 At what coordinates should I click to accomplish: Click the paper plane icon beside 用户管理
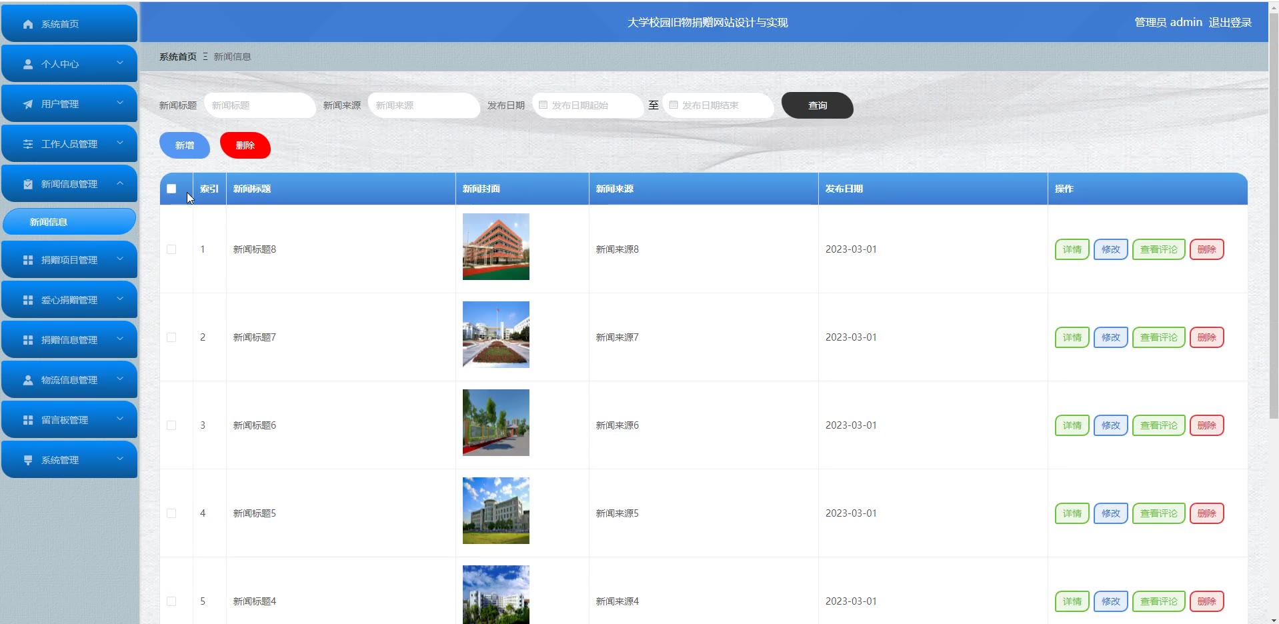(x=28, y=104)
